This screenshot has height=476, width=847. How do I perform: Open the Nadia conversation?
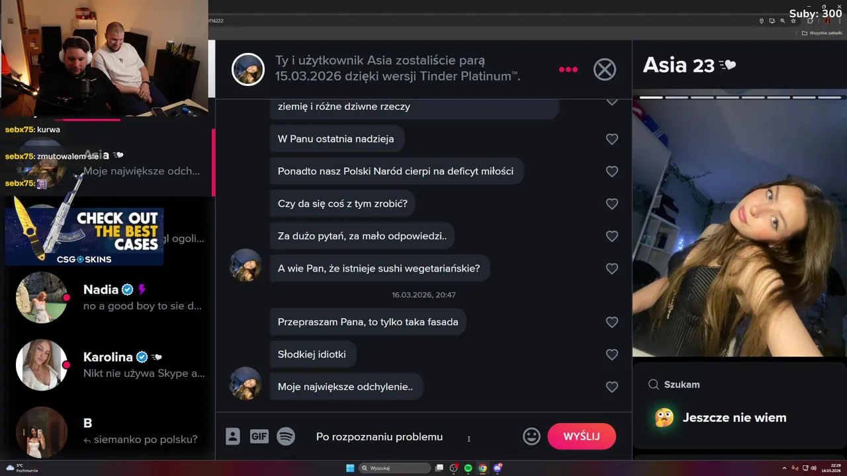109,297
